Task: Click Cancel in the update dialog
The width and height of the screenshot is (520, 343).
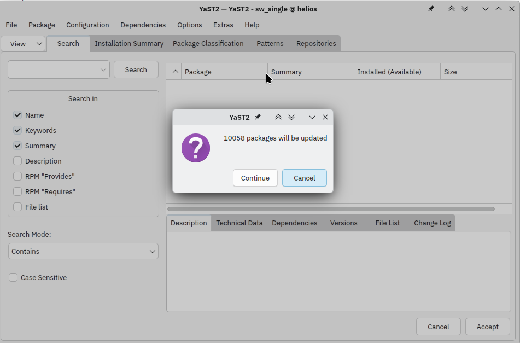Action: coord(304,178)
